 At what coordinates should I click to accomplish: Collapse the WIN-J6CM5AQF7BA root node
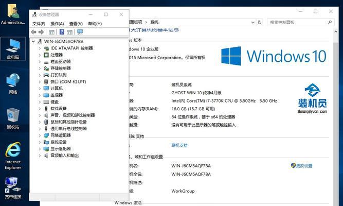[33, 41]
